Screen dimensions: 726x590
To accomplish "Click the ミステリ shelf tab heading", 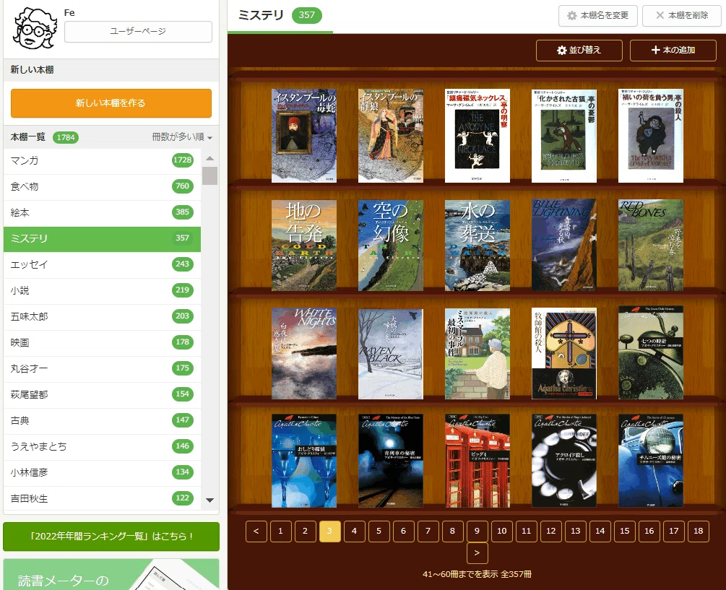I will 280,16.
